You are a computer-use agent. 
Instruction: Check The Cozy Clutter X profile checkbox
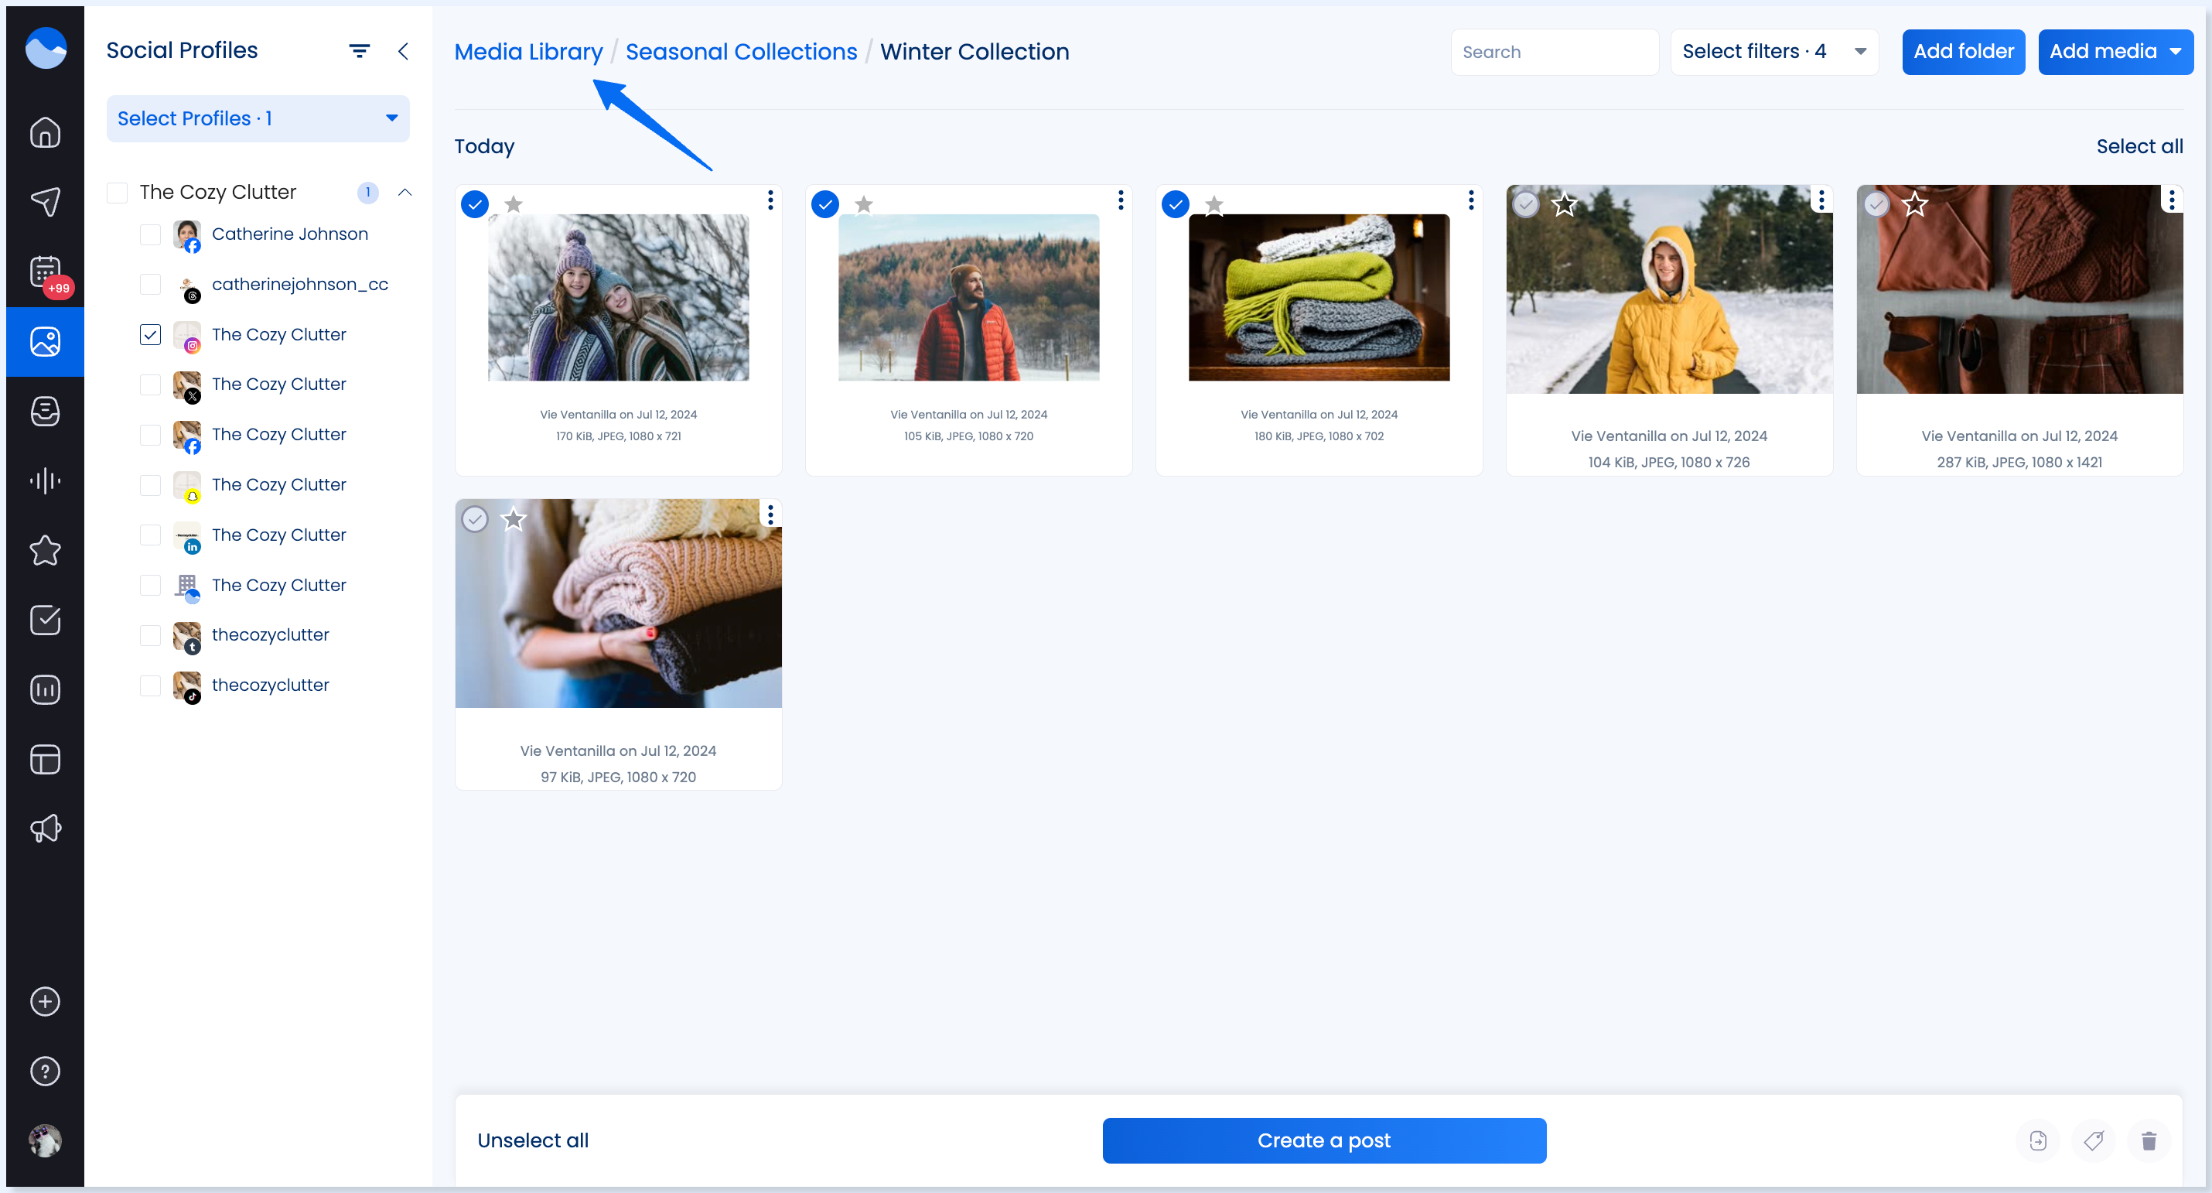150,385
